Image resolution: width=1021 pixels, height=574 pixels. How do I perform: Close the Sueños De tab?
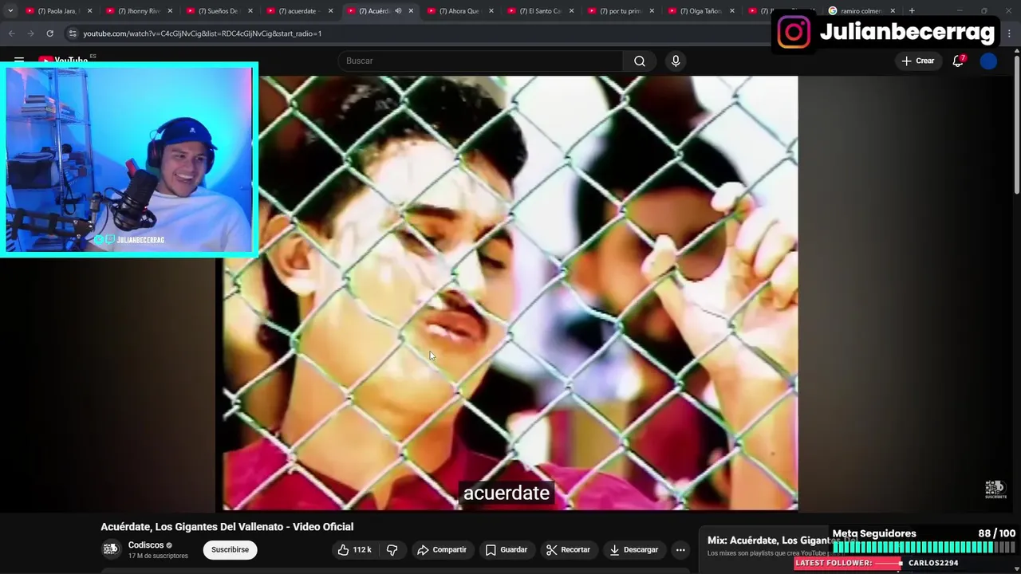click(250, 11)
